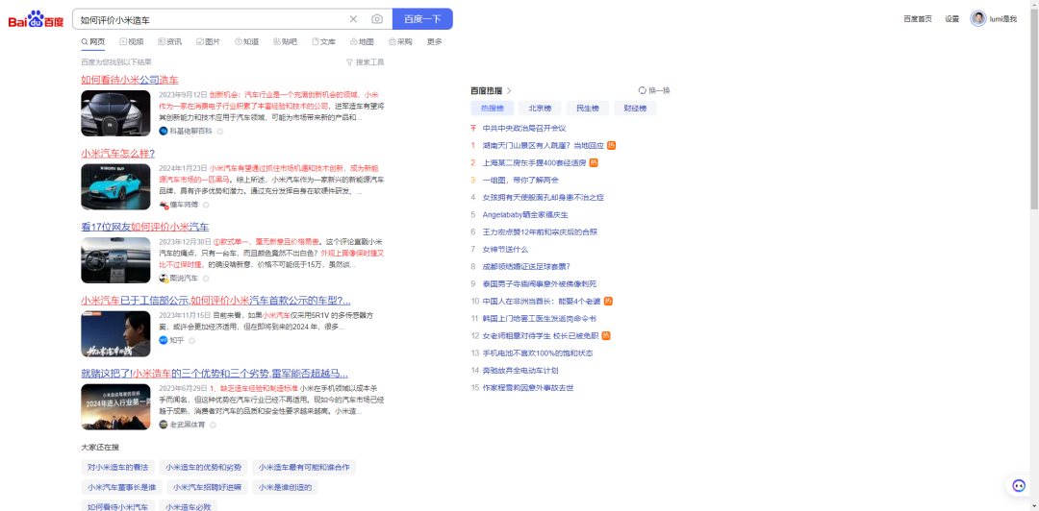Open the 更多 search categories menu
The image size is (1039, 511).
[434, 42]
